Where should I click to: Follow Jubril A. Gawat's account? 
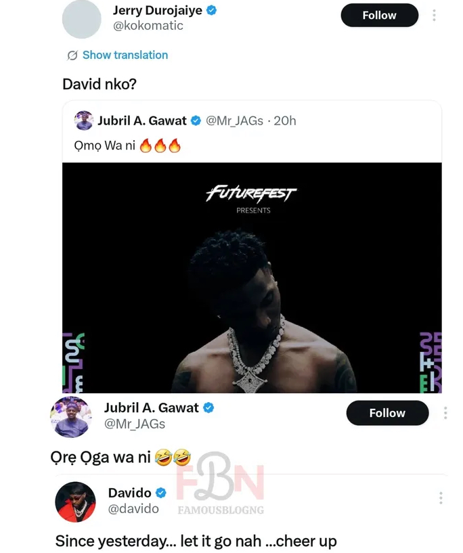tap(387, 413)
